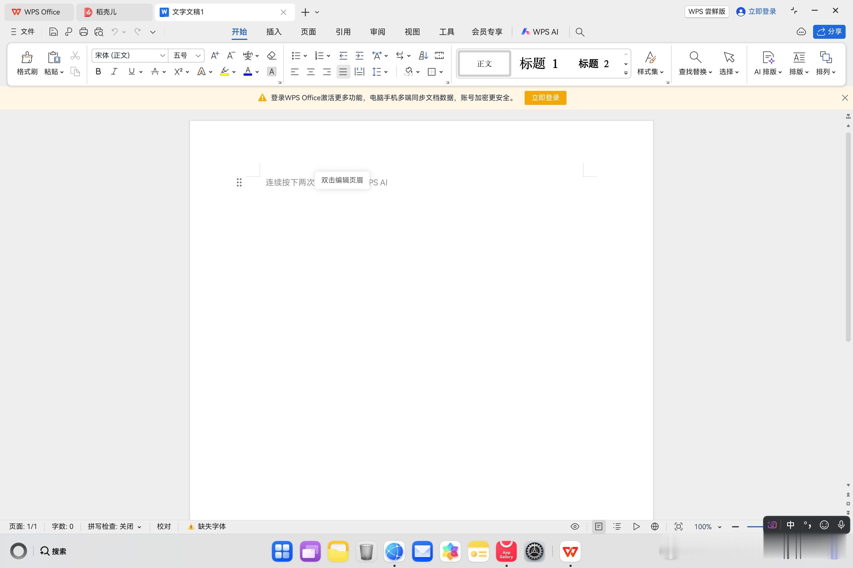
Task: Click the Center Align icon
Action: [x=311, y=72]
